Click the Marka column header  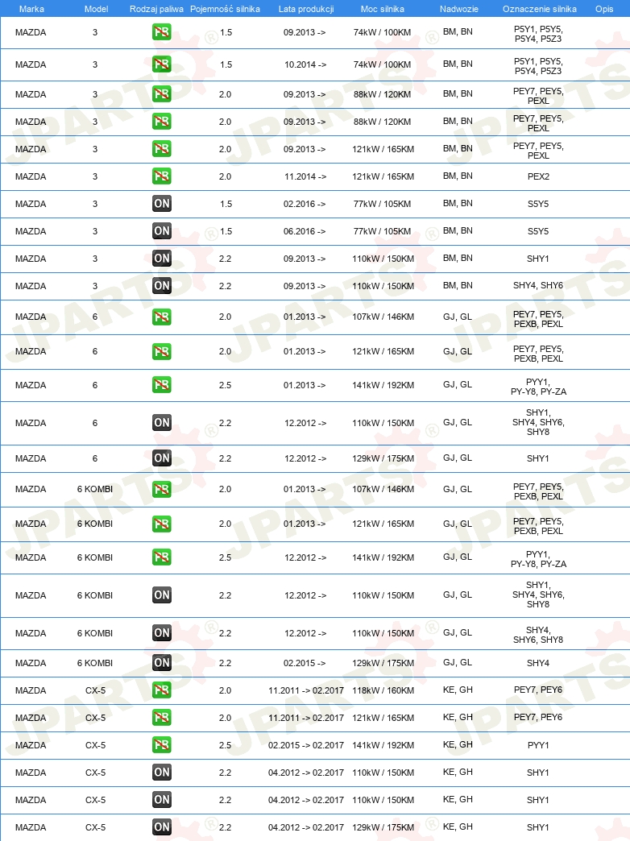tap(31, 9)
